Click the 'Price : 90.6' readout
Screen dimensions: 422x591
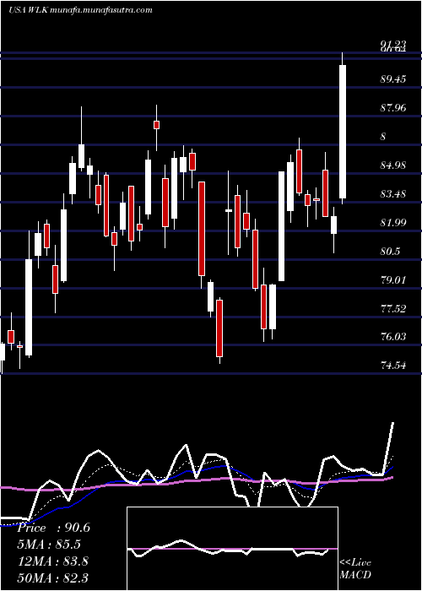(54, 528)
